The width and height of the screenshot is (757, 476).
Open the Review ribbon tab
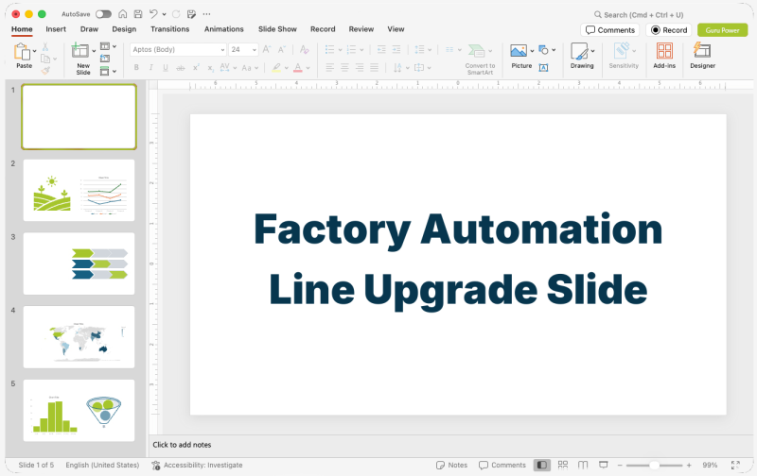pyautogui.click(x=361, y=29)
